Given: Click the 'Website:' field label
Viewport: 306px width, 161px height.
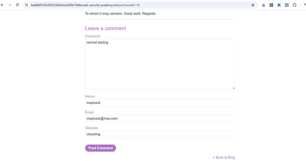Looking at the screenshot, I should (92, 128).
